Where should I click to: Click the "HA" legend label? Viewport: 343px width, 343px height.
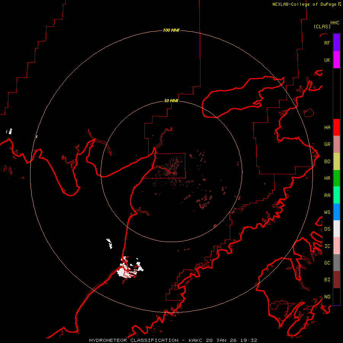(327, 127)
